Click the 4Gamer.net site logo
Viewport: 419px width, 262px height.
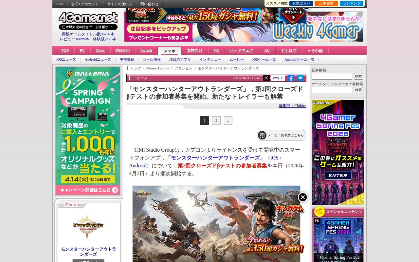point(88,18)
